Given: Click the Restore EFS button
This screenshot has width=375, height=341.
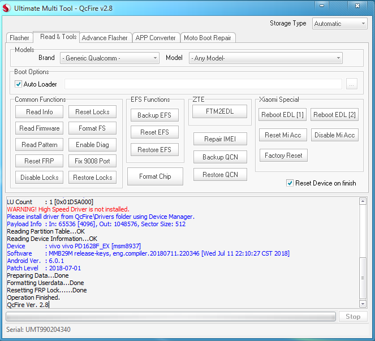Looking at the screenshot, I should 154,150.
